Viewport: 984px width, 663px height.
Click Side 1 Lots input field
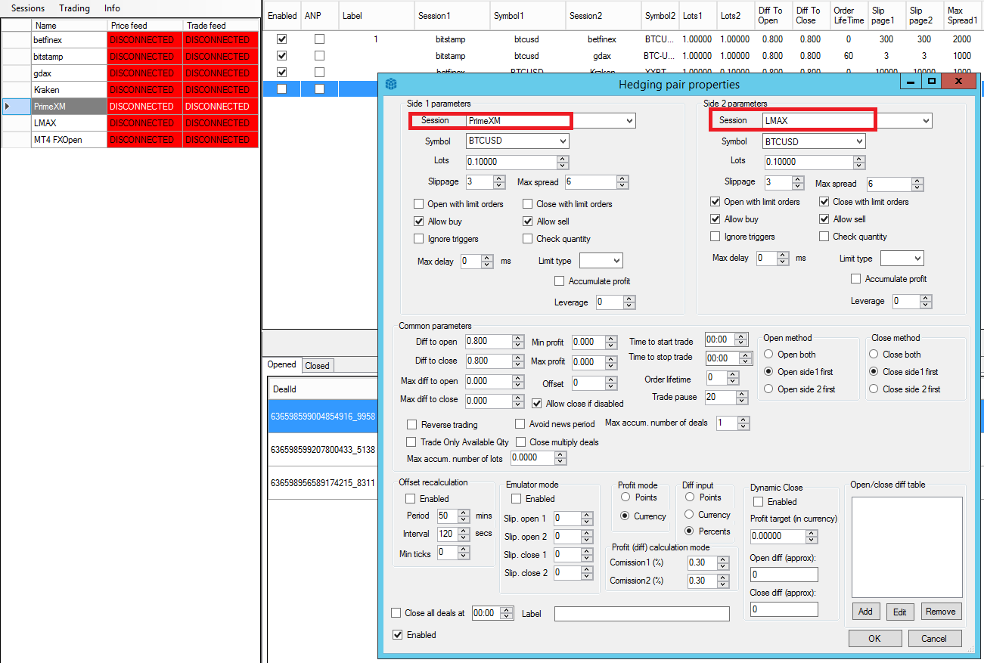tap(512, 162)
